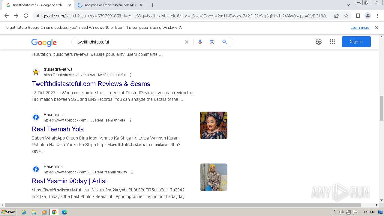Go forward using the browser forward arrow
Image resolution: width=384 pixels, height=216 pixels.
click(x=16, y=16)
